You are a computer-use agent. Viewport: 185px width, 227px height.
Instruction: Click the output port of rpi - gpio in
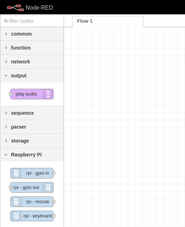pos(54,173)
